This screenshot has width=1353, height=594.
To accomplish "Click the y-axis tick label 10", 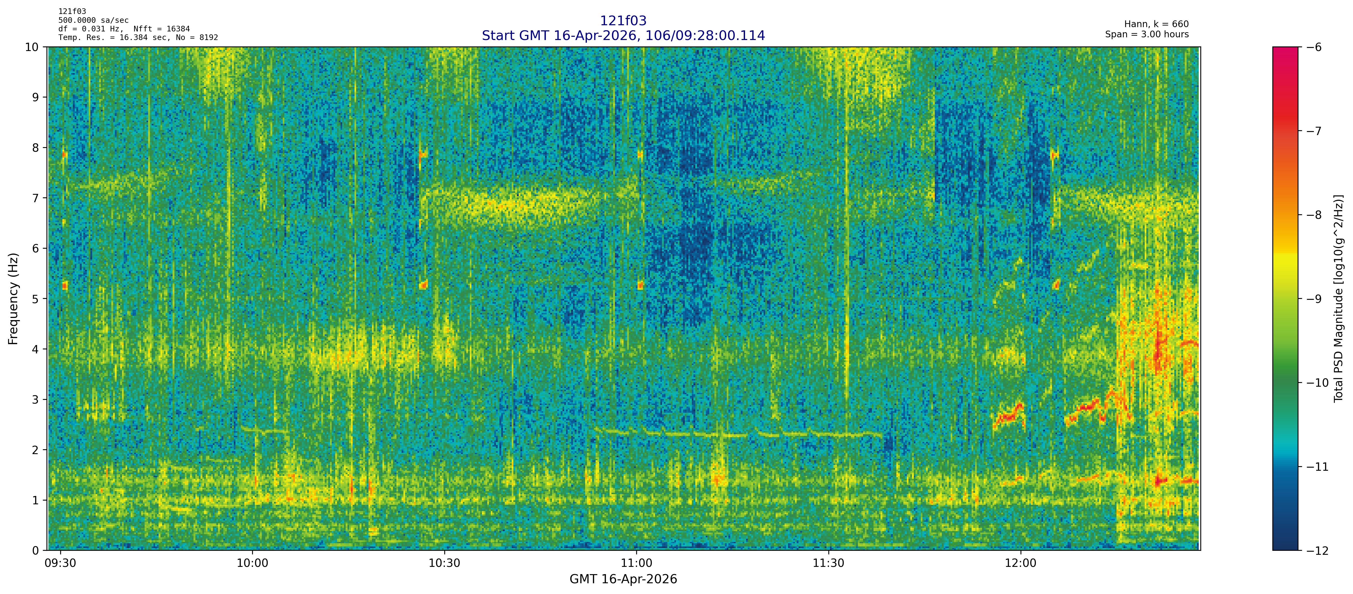I will pyautogui.click(x=31, y=47).
